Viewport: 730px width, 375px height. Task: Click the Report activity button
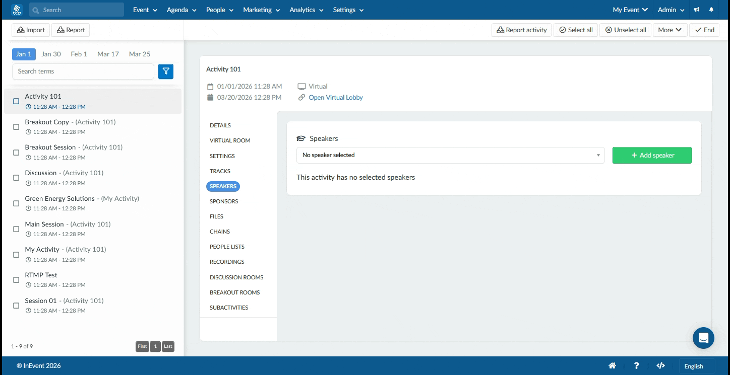[x=521, y=30]
